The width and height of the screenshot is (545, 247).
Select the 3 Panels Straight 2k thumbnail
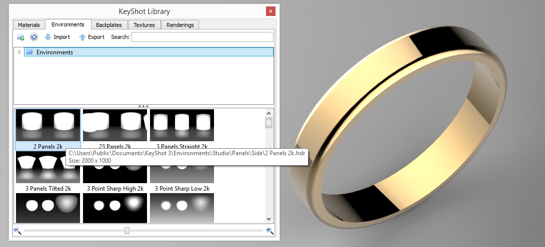(x=182, y=125)
